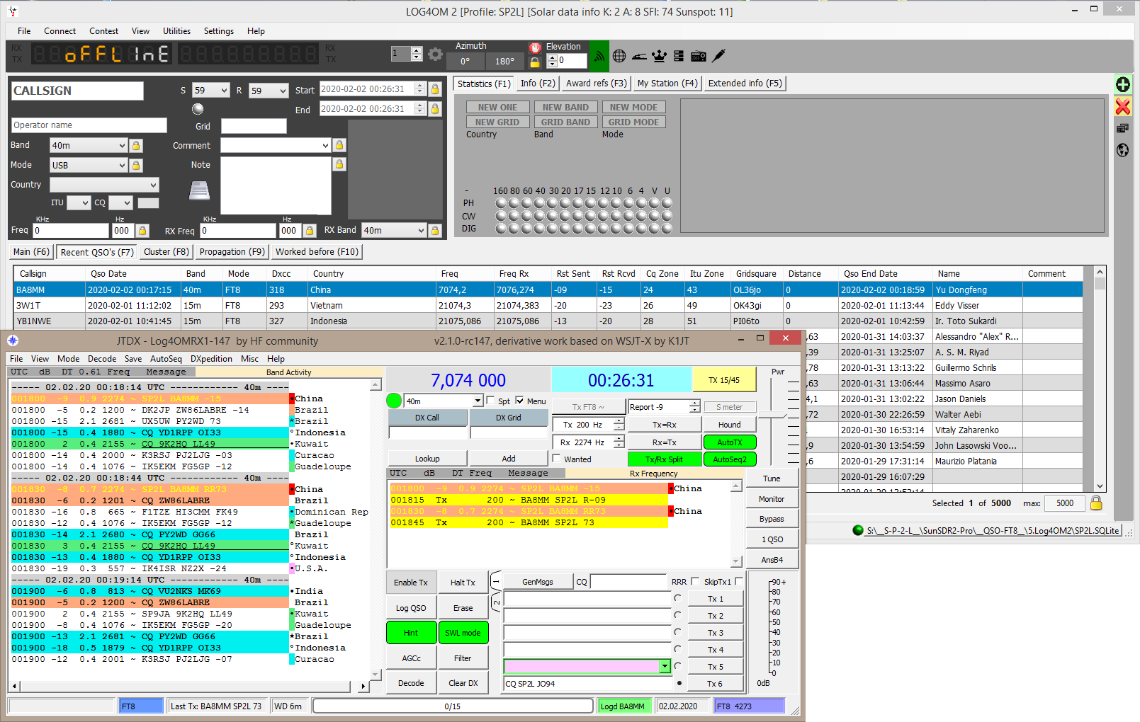Open the Comment dropdown
The height and width of the screenshot is (722, 1140).
pos(325,145)
